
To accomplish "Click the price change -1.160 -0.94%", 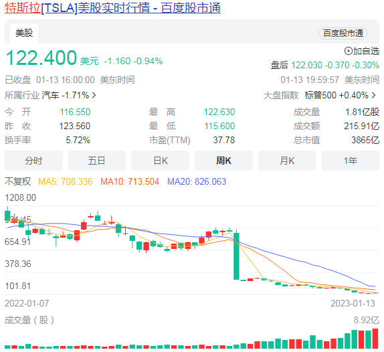I will pos(134,61).
